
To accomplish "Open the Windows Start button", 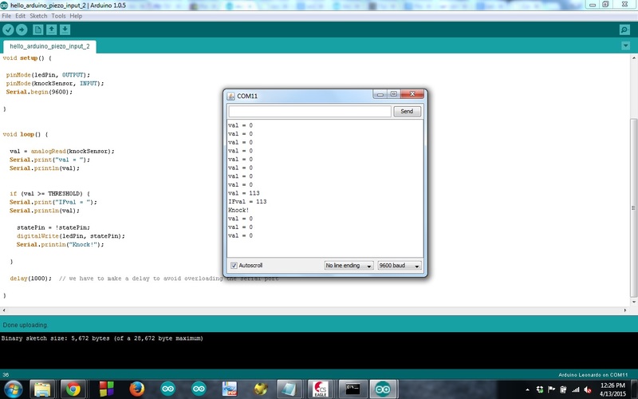I will (13, 389).
